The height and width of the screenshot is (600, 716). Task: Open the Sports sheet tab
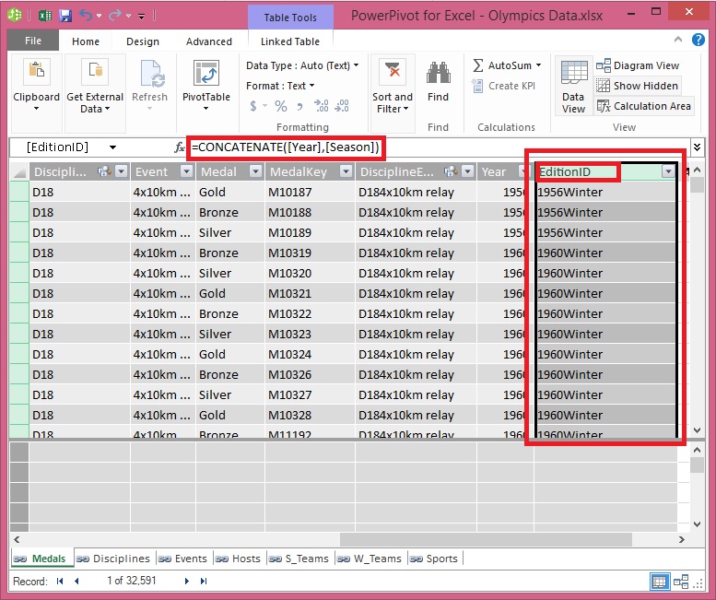(434, 559)
